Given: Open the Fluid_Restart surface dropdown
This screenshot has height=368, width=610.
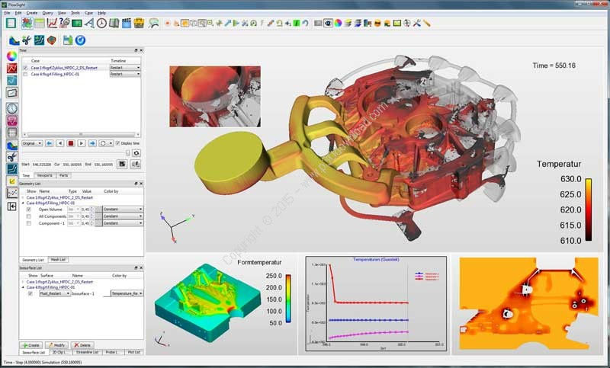Looking at the screenshot, I should pyautogui.click(x=55, y=294).
